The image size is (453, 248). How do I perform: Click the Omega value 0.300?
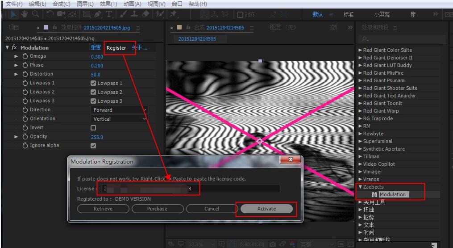click(97, 57)
